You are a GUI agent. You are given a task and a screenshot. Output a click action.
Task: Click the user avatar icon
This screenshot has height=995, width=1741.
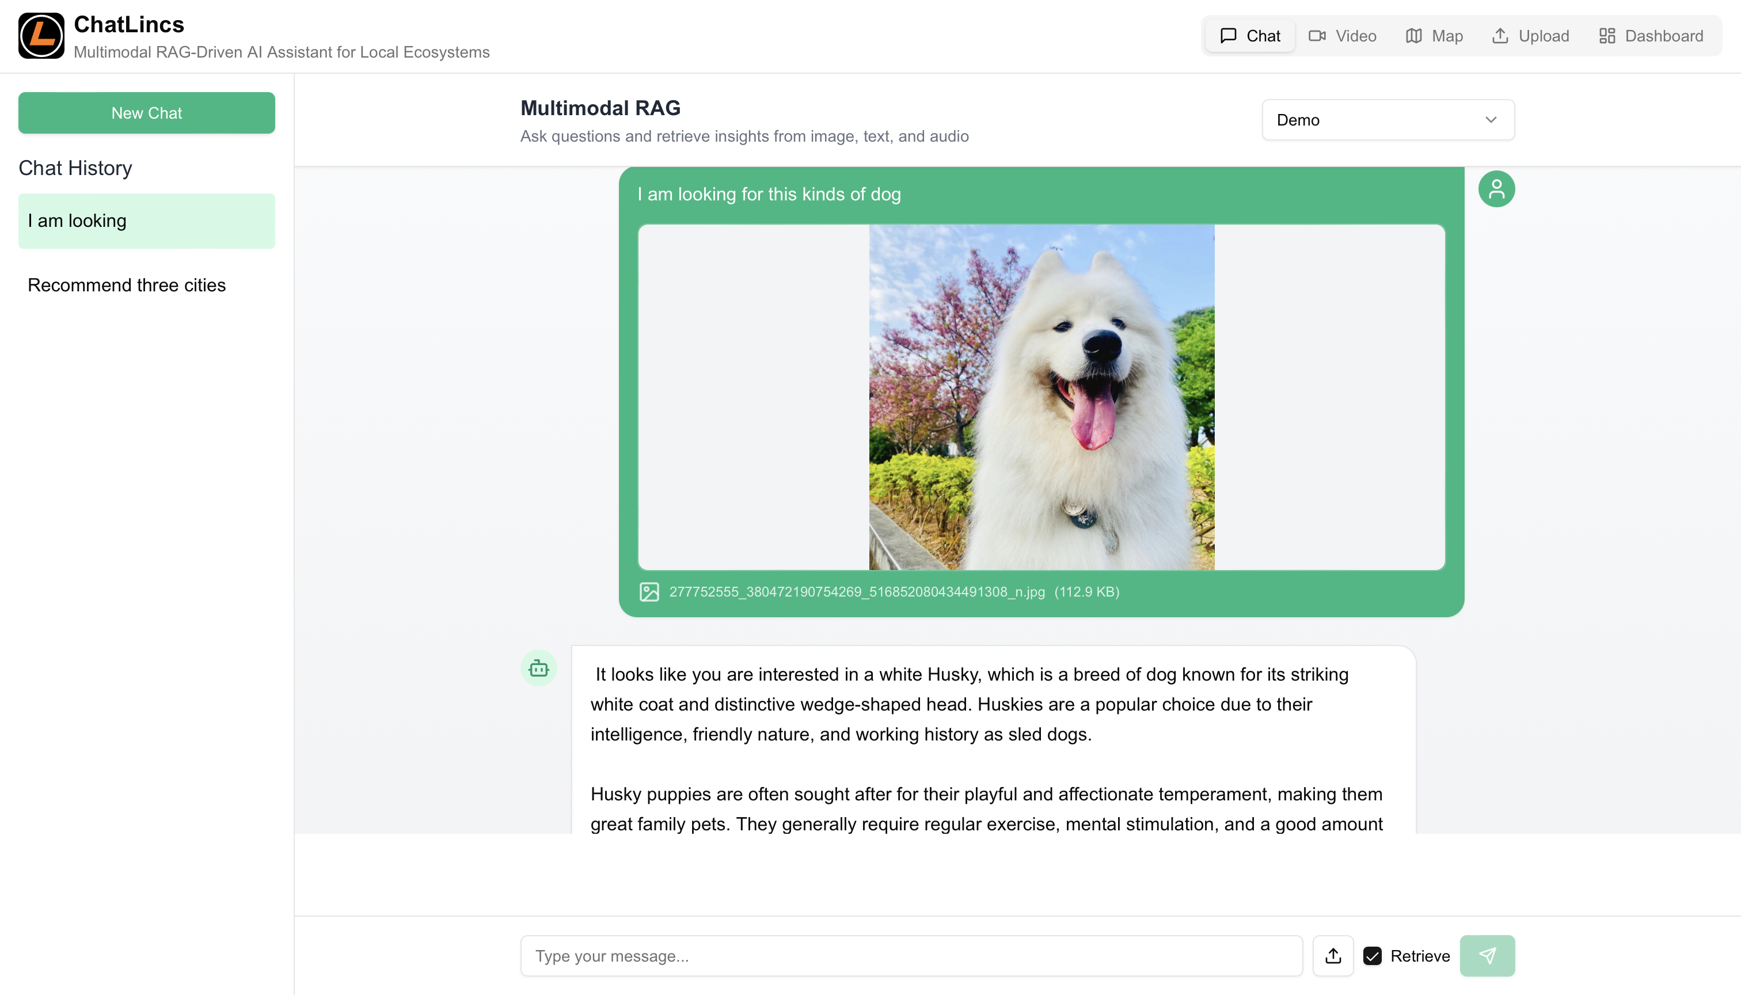[1496, 189]
